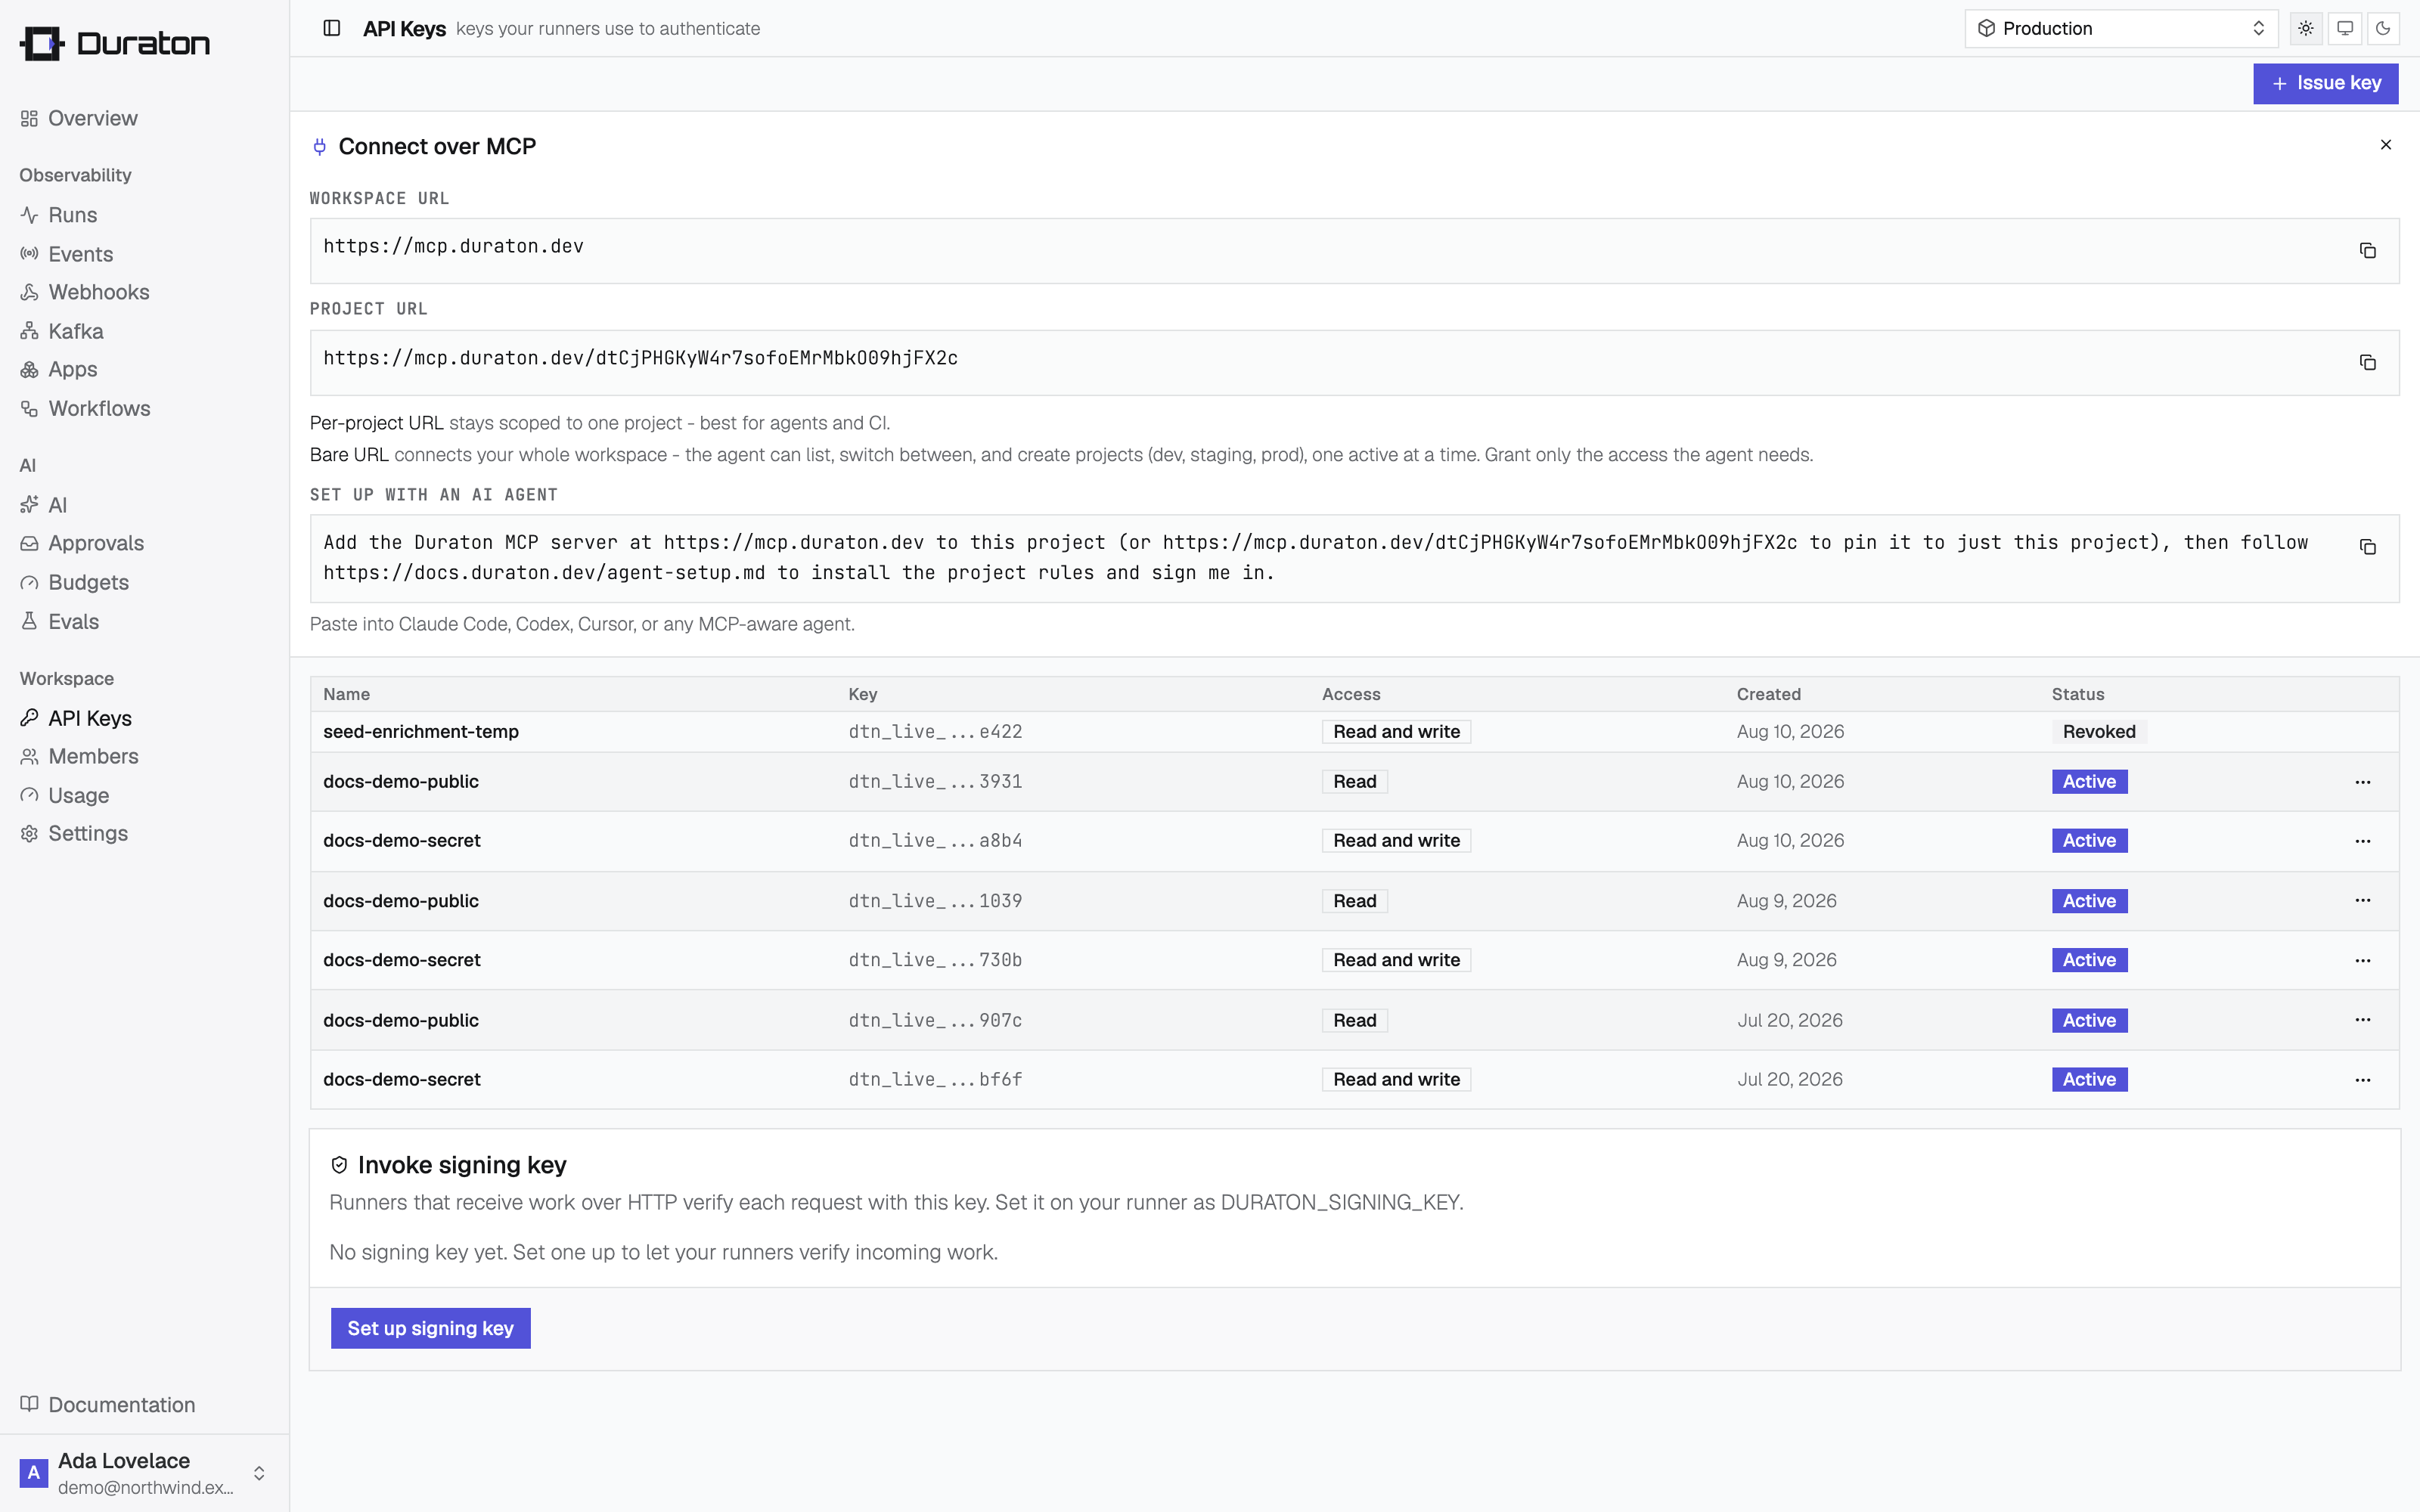
Task: Click Read badge for key ending 1039
Action: tap(1354, 900)
